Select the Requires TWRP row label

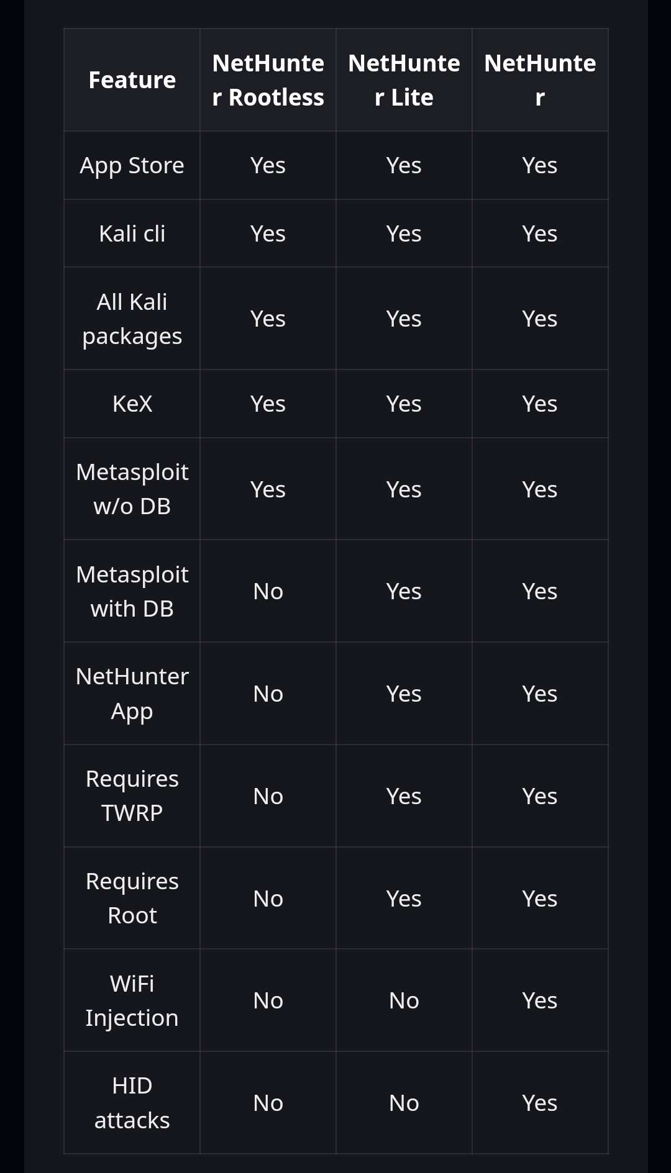point(132,796)
